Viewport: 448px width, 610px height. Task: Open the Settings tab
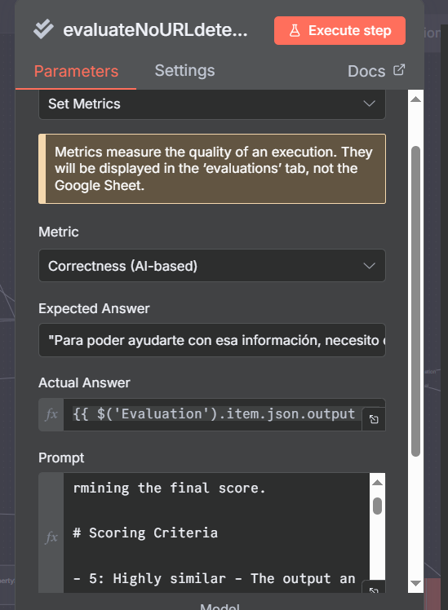coord(184,70)
